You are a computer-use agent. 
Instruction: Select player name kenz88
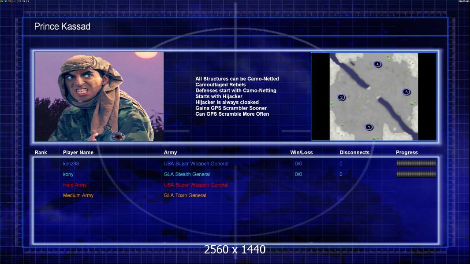click(x=71, y=164)
